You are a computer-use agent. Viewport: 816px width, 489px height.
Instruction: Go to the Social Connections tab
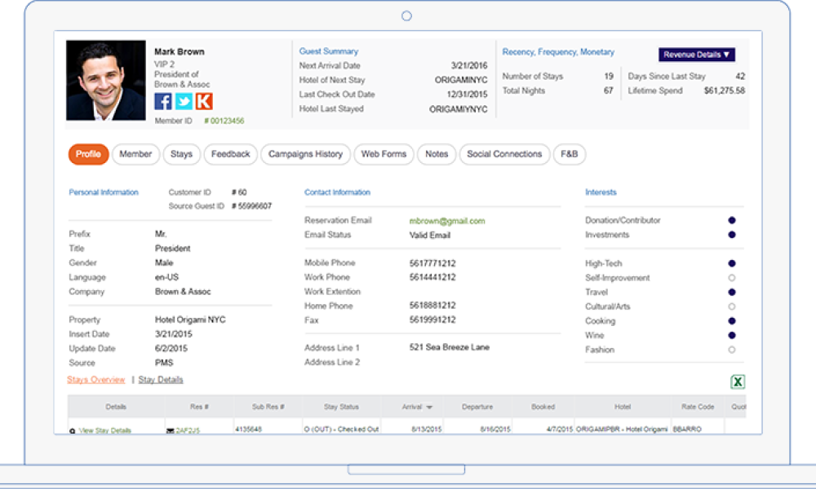503,154
